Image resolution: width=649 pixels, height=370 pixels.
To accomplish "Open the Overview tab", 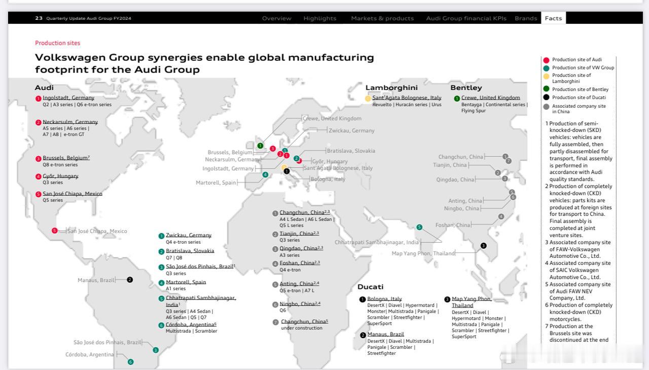I will pos(277,18).
